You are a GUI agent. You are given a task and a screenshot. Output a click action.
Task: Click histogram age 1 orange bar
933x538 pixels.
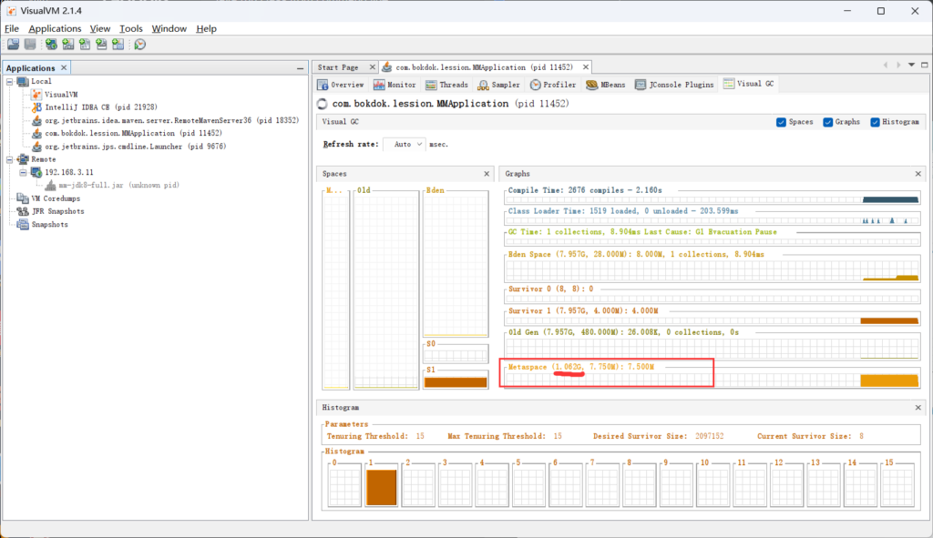381,487
